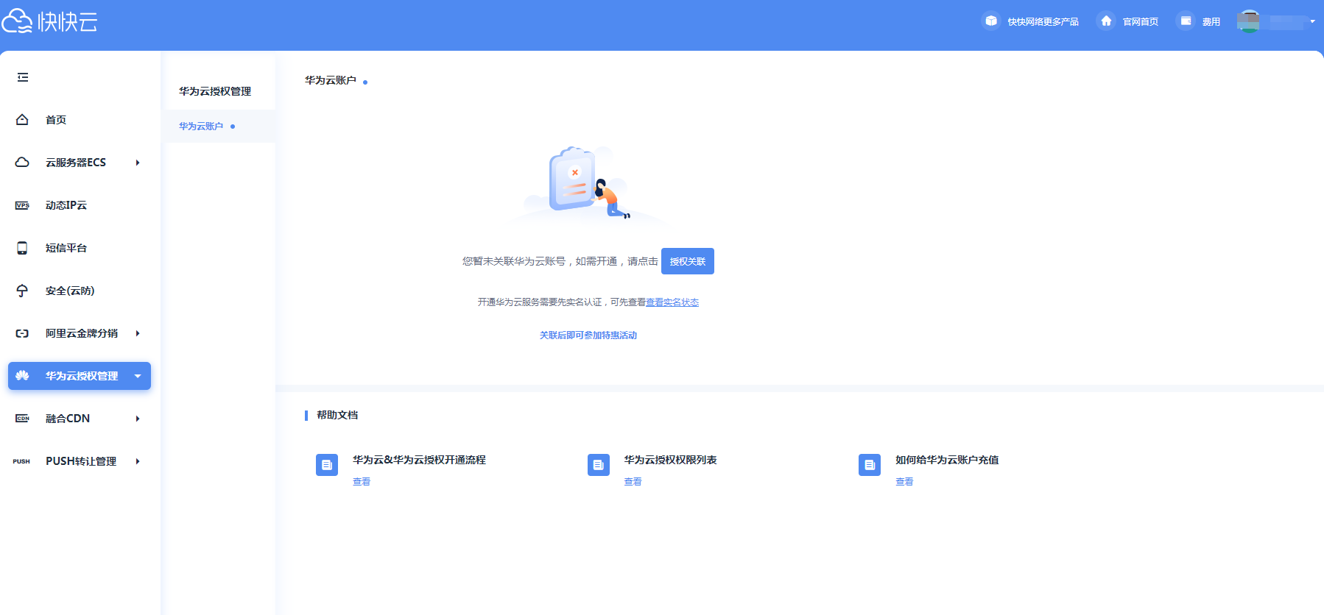Open 官网首页 text link in header
Viewport: 1324px width, 615px height.
point(1141,22)
